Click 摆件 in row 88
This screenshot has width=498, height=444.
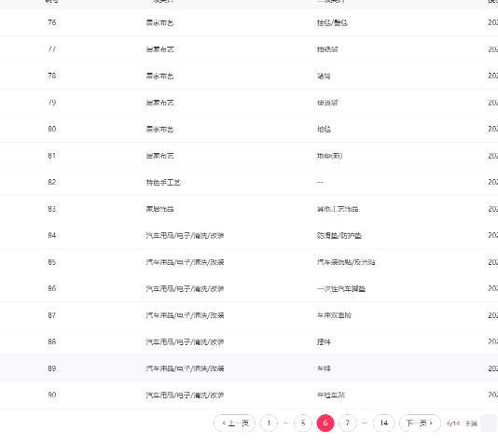click(324, 342)
